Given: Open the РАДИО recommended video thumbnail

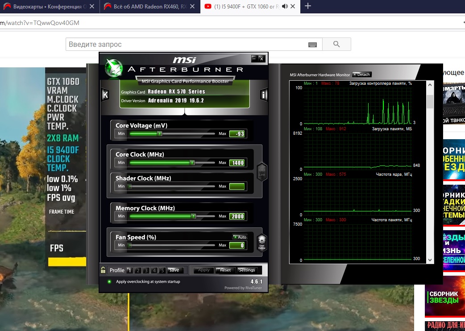Looking at the screenshot, I should tap(444, 326).
